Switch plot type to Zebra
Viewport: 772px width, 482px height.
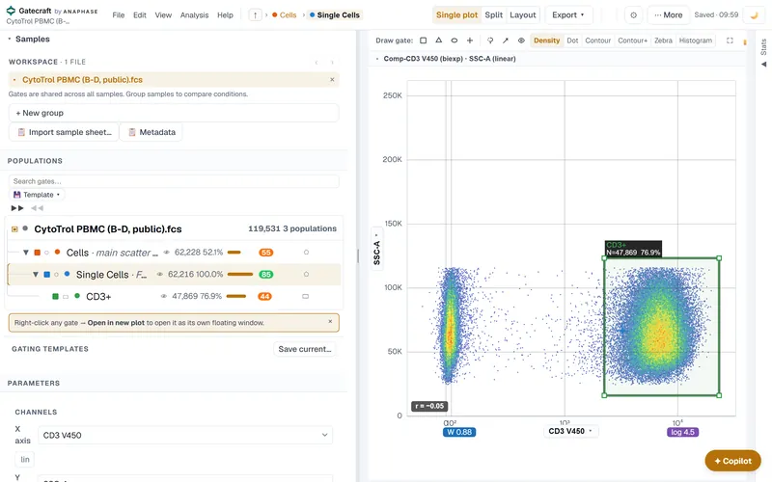click(x=663, y=40)
